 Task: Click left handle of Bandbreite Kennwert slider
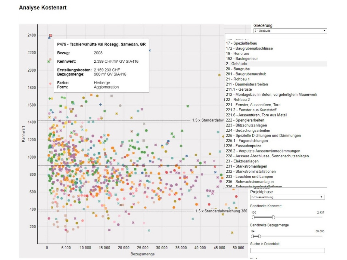coord(253,217)
